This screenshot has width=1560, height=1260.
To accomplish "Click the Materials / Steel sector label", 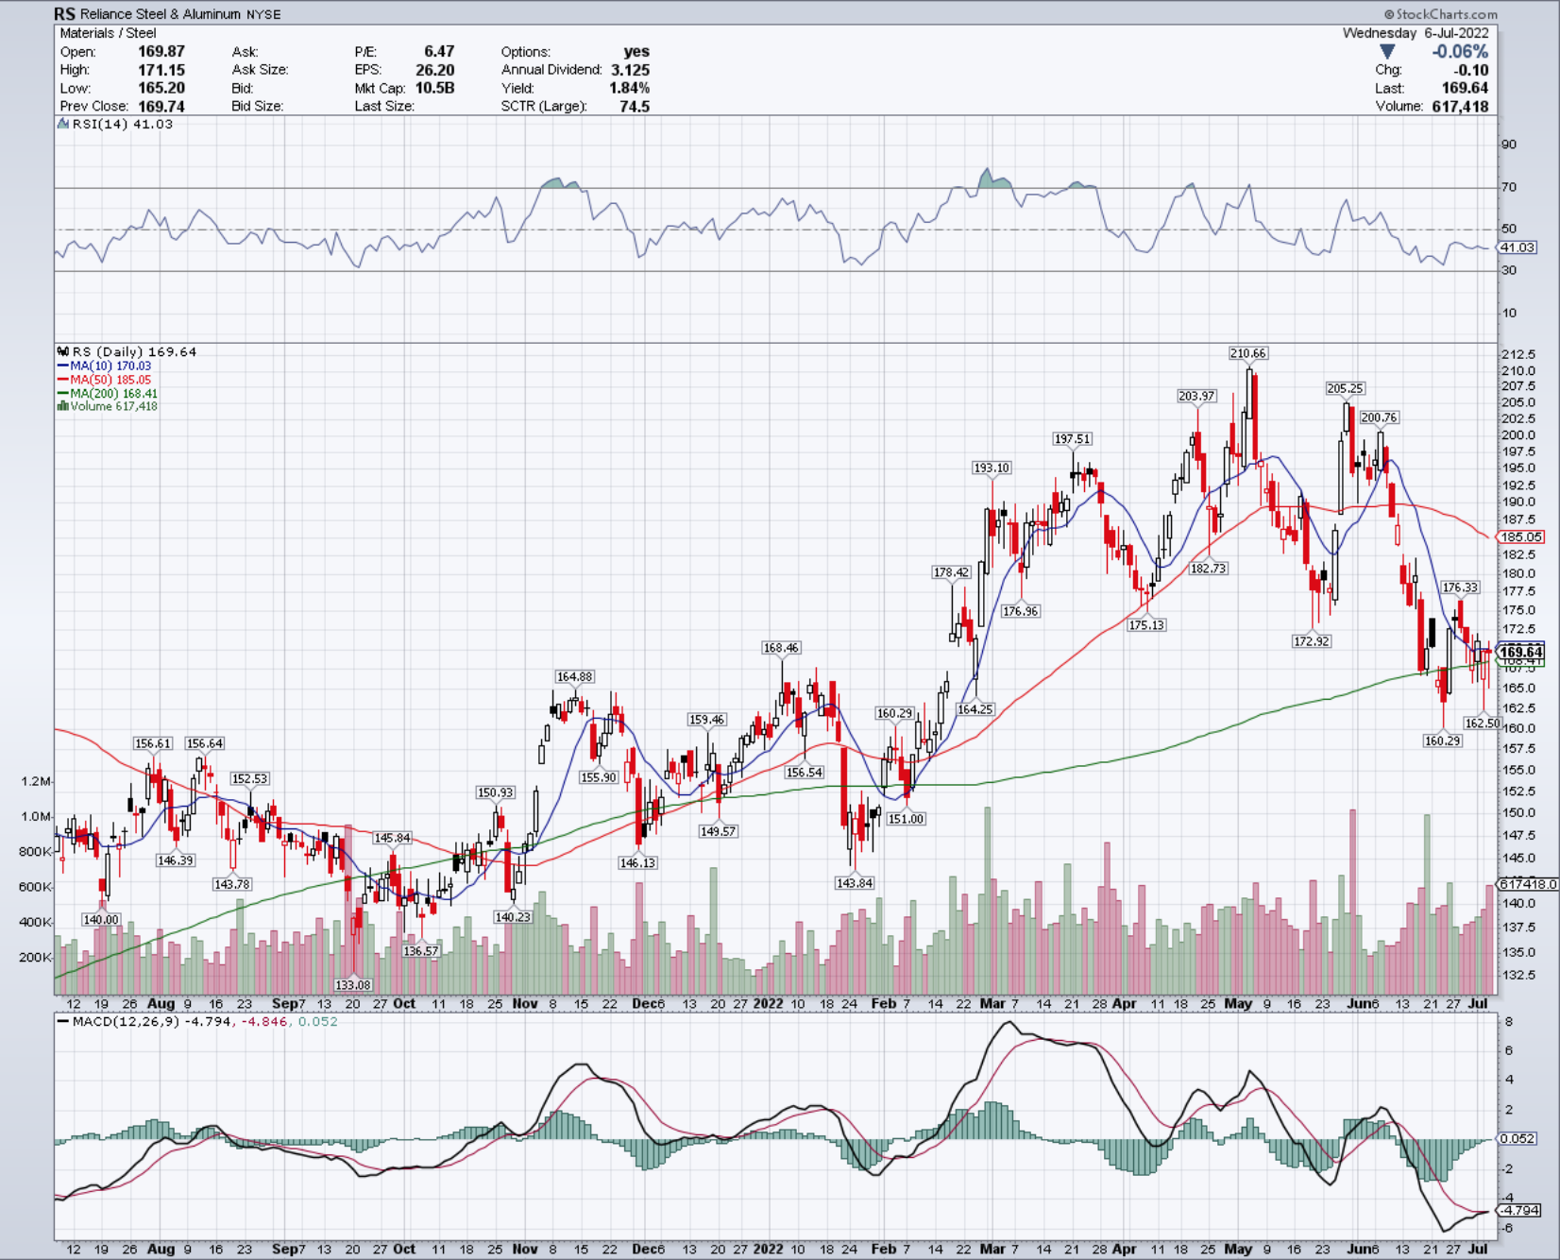I will [108, 33].
